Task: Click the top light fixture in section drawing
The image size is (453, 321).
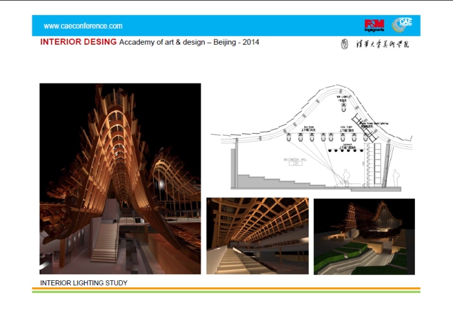Action: [345, 108]
